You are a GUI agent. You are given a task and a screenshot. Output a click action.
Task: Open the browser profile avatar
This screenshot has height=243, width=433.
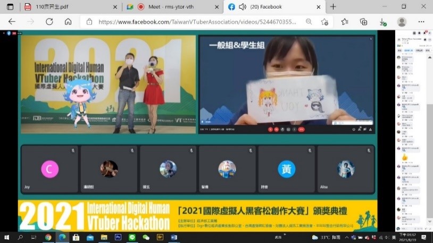point(402,22)
